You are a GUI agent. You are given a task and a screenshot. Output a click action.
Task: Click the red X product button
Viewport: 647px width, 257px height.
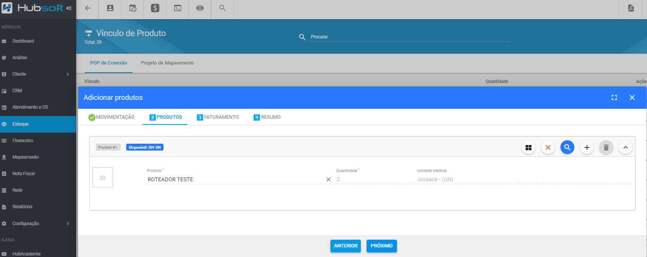(548, 148)
